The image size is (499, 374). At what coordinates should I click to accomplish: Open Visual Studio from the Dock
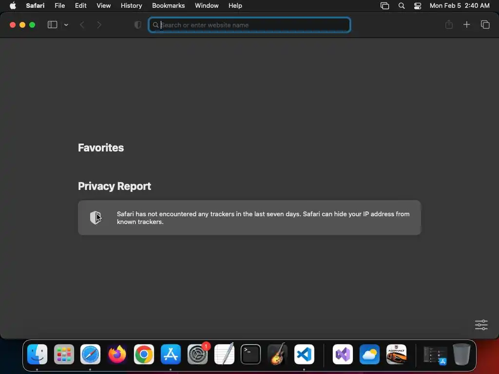coord(343,354)
